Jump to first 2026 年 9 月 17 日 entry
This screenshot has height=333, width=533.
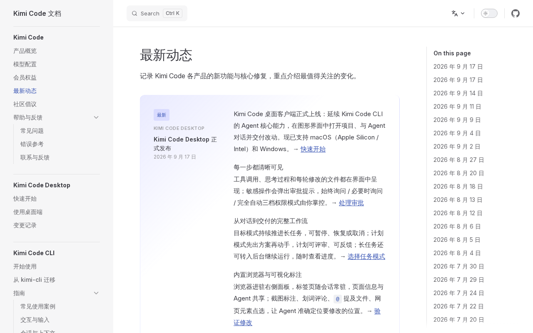pyautogui.click(x=458, y=67)
